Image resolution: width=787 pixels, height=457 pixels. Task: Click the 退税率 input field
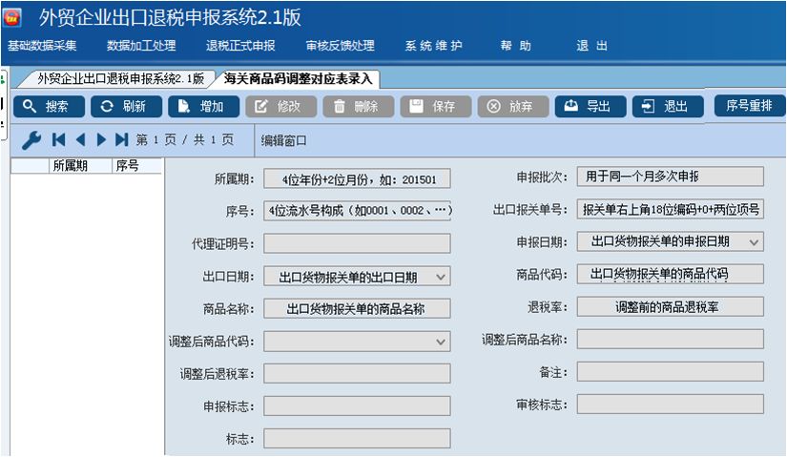click(670, 307)
